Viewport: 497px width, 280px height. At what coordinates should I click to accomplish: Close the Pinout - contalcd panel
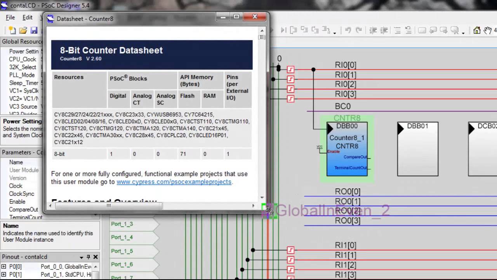96,257
